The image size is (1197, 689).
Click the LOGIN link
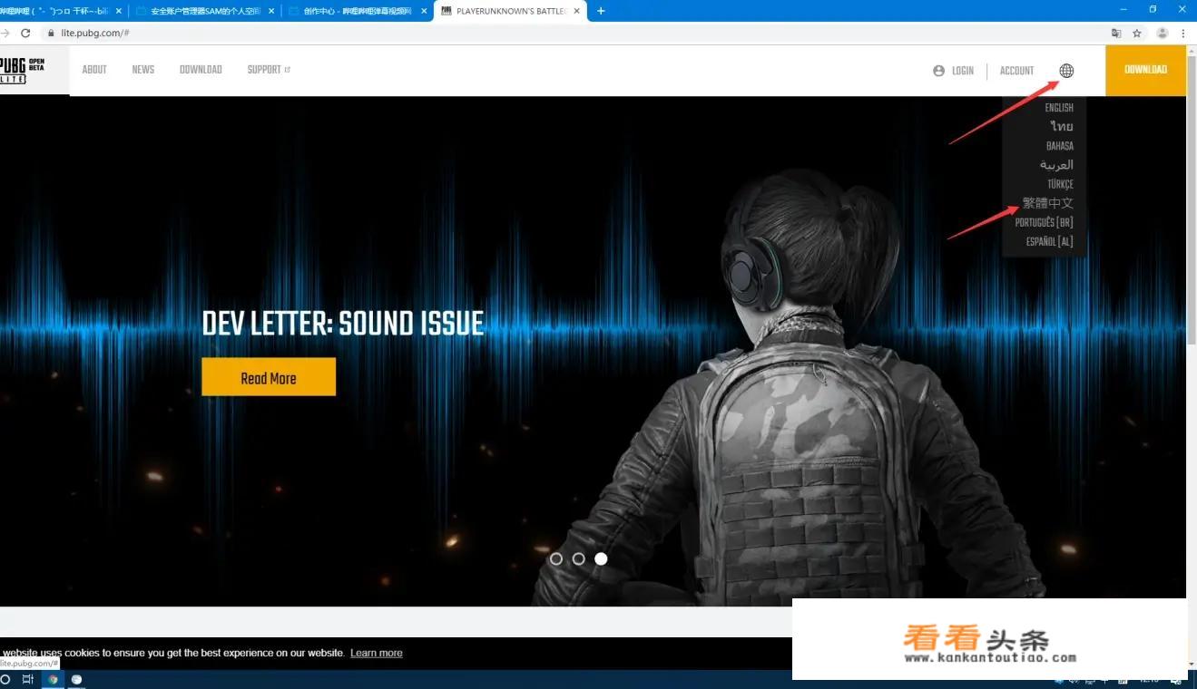[x=963, y=71]
